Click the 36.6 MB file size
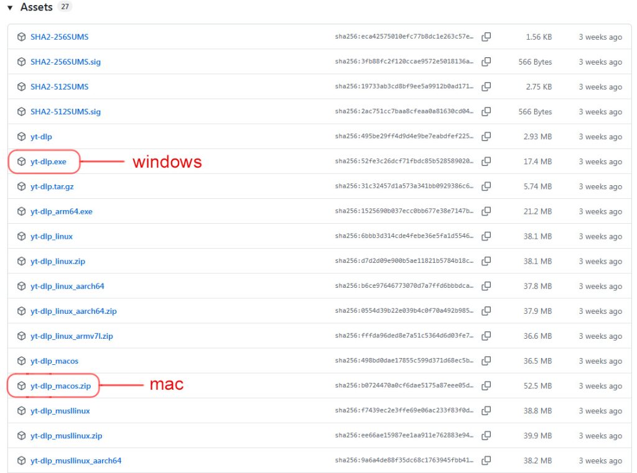 point(537,336)
